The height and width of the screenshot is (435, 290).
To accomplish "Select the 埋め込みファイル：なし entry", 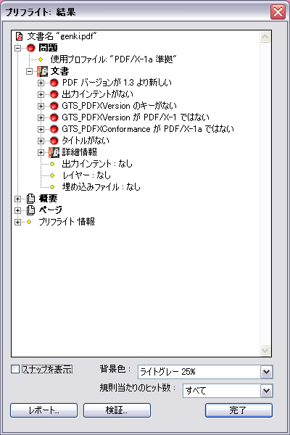I will pyautogui.click(x=101, y=187).
